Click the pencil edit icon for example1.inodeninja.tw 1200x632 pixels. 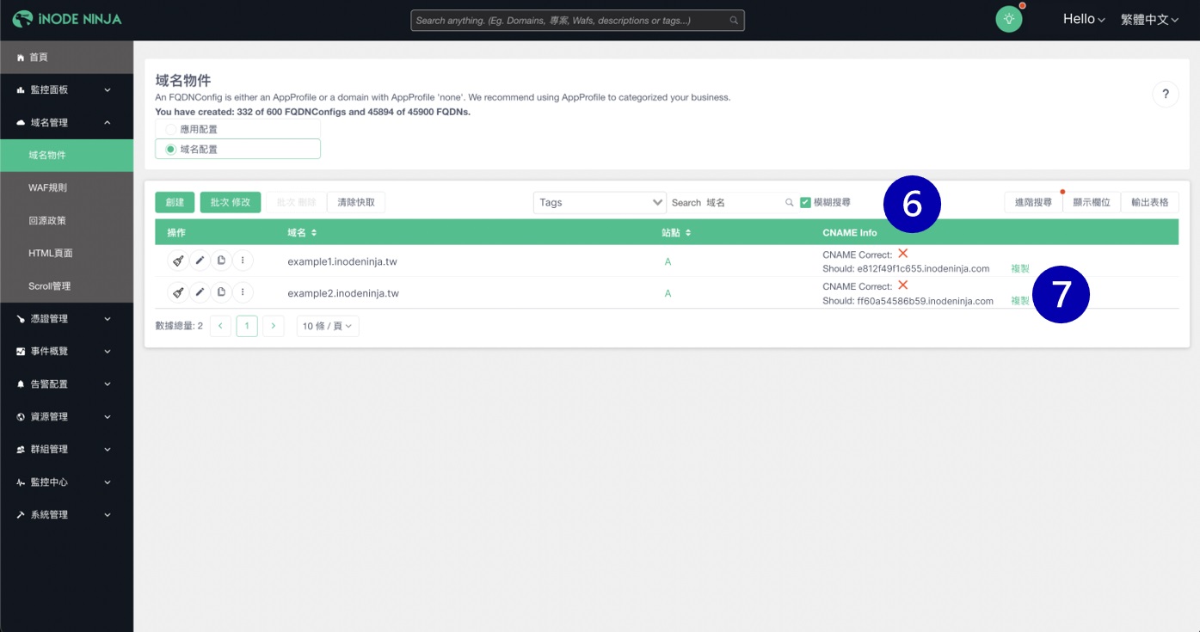tap(200, 261)
